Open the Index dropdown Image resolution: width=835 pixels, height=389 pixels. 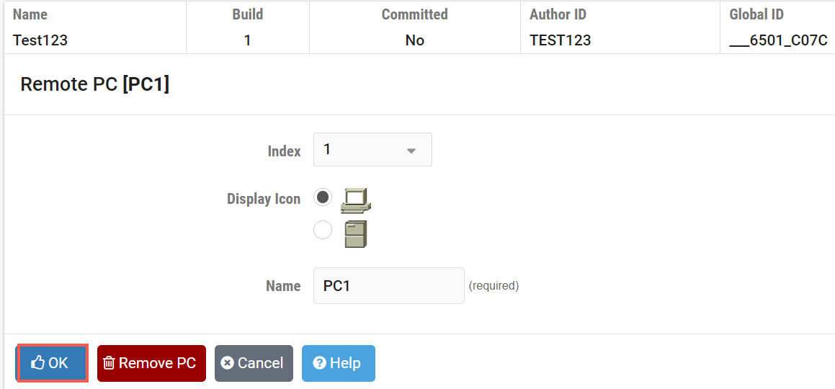click(372, 150)
